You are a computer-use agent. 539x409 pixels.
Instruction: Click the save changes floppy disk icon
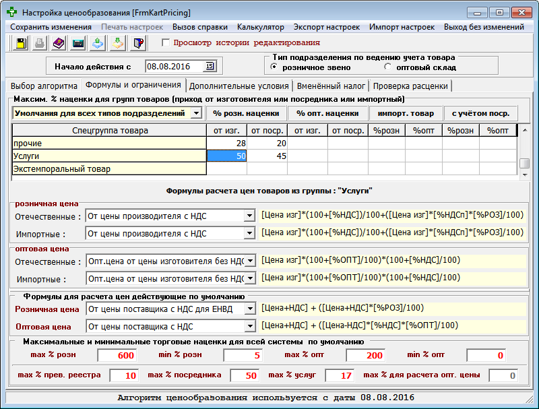tap(21, 43)
